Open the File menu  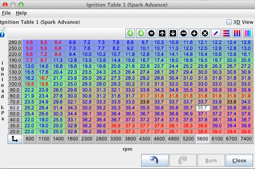click(x=6, y=13)
